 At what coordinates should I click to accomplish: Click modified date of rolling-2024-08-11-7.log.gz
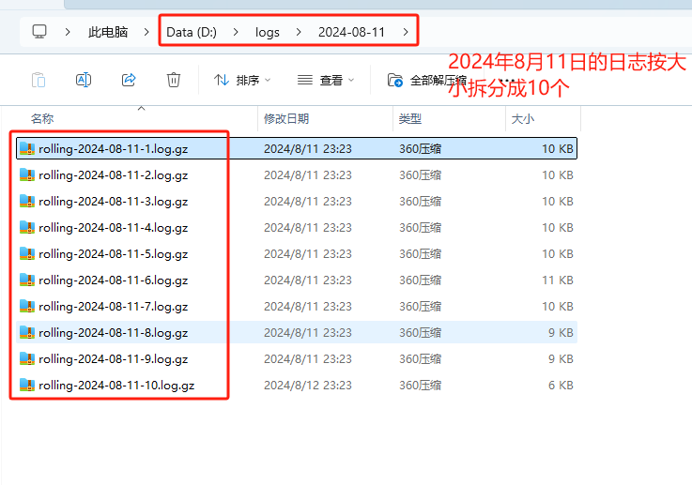click(308, 306)
